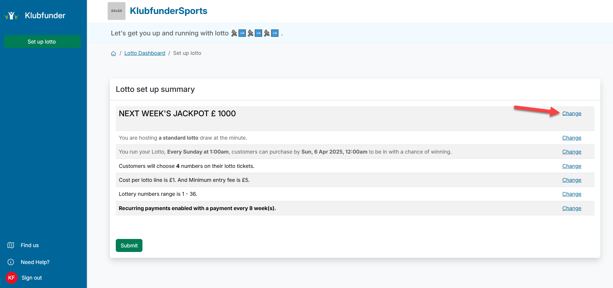The image size is (613, 288).
Task: Click the KF avatar badge
Action: pos(11,278)
